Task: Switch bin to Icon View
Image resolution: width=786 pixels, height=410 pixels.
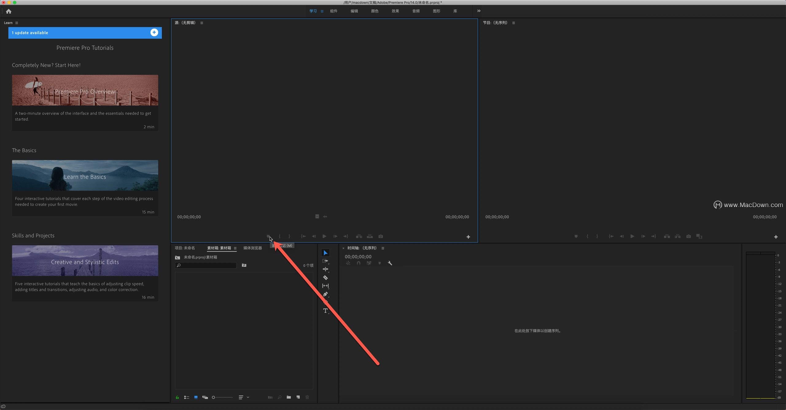Action: coord(196,397)
